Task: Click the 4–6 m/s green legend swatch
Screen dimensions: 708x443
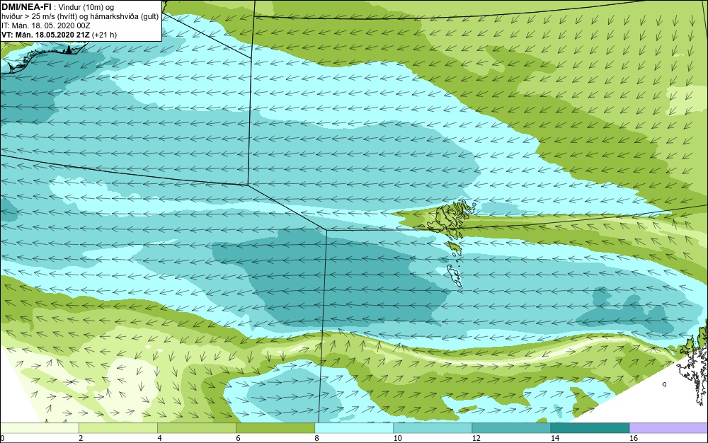Action: click(197, 427)
